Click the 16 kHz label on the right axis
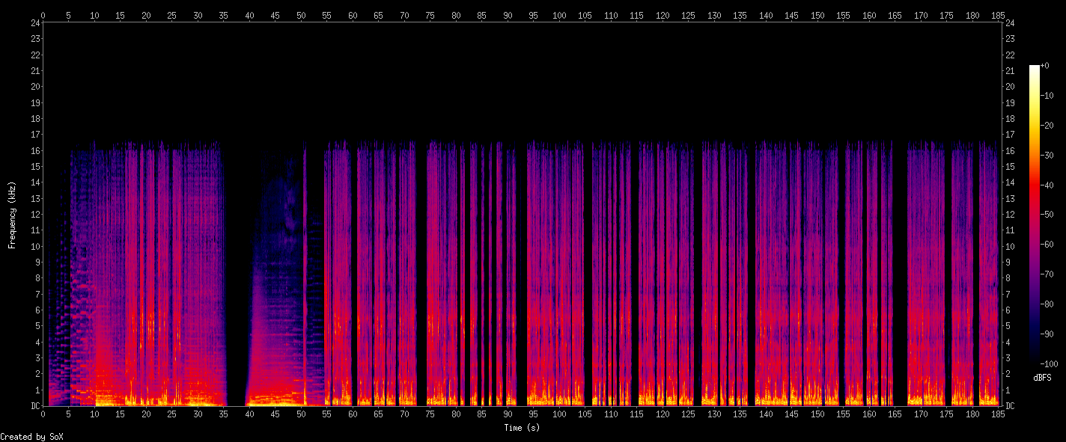This screenshot has height=442, width=1066. [1011, 150]
